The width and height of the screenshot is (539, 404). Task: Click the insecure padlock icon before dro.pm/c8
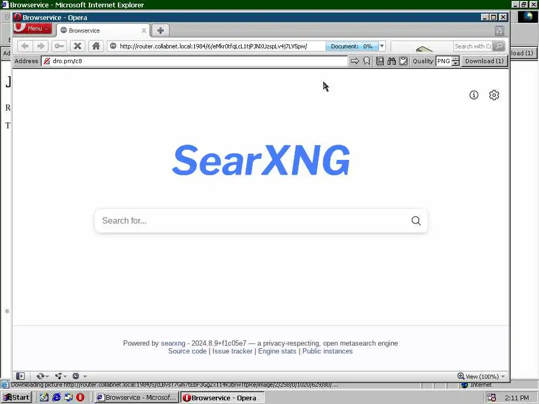(47, 61)
